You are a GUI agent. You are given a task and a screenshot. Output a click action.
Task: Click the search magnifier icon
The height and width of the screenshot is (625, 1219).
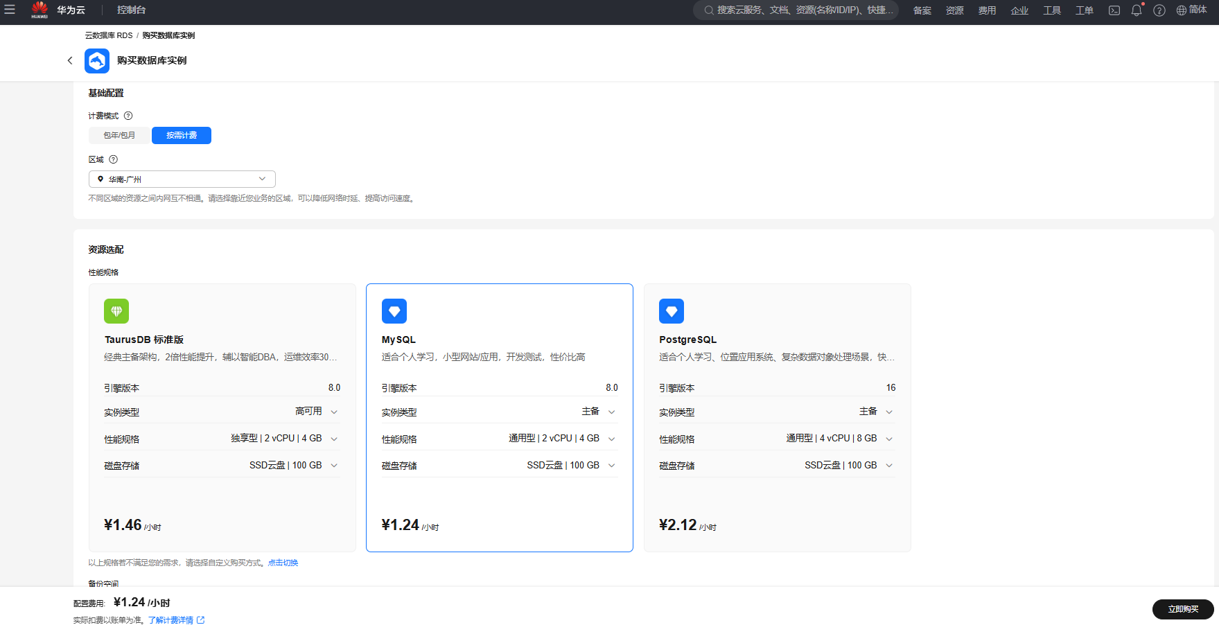(709, 10)
